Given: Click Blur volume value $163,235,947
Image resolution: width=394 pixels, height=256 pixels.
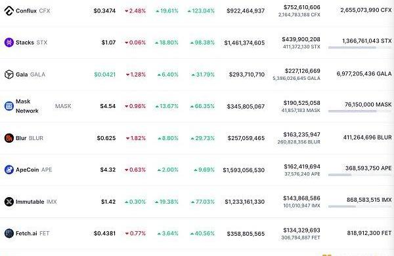Looking at the screenshot, I should 302,134.
